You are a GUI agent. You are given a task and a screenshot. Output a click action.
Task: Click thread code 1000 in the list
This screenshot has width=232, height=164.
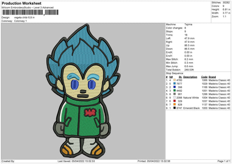coord(205,108)
